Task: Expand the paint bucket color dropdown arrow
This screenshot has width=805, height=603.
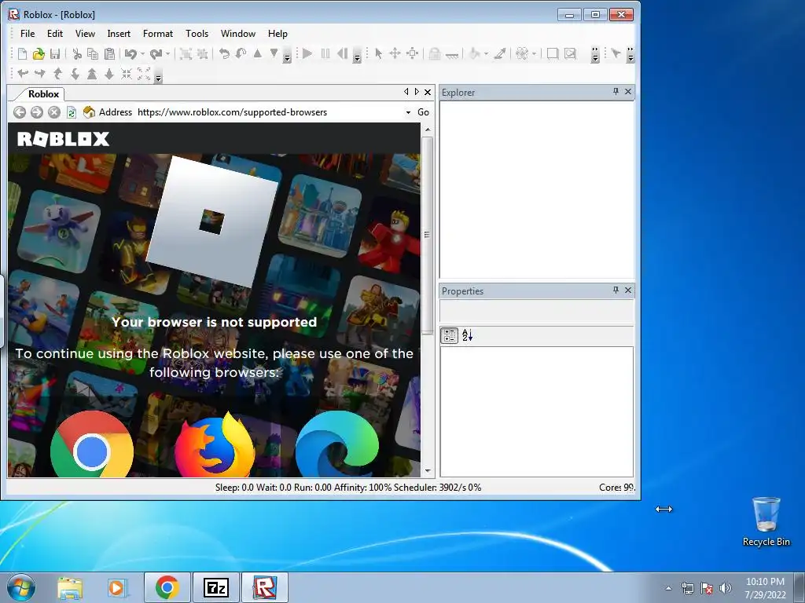Action: tap(486, 54)
